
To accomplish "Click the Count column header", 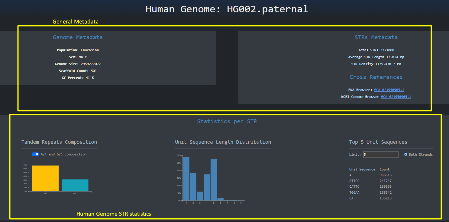I will pos(385,169).
